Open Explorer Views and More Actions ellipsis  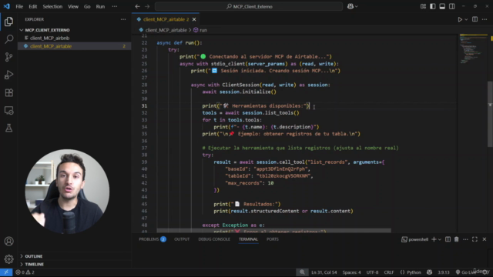pos(123,19)
